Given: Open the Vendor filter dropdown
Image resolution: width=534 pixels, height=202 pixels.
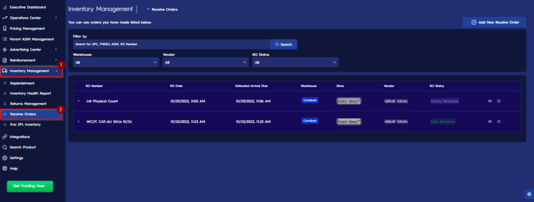Looking at the screenshot, I should click(205, 62).
